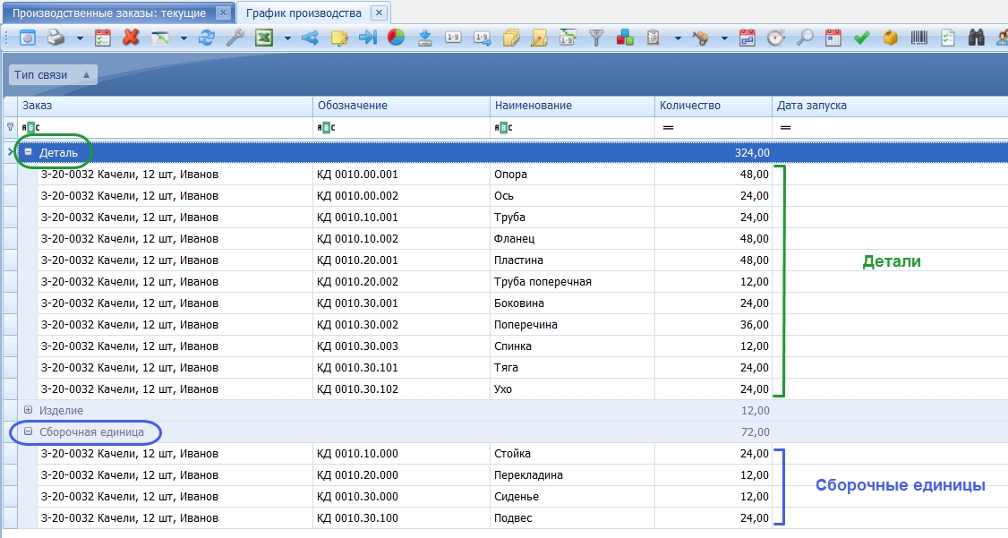
Task: Click the clipboard checklist icon
Action: (x=653, y=38)
